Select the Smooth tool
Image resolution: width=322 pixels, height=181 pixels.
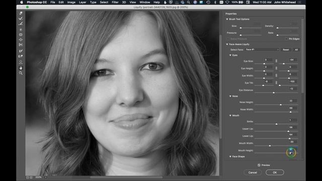[21, 24]
